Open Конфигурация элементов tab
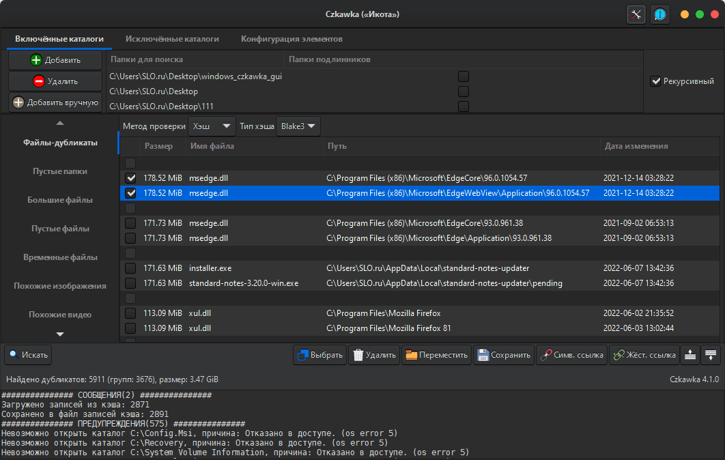 point(292,39)
